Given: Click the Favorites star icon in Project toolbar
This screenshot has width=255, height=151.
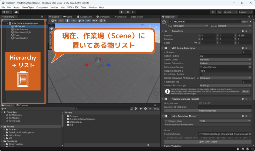Looking at the screenshot, I should tap(150, 109).
